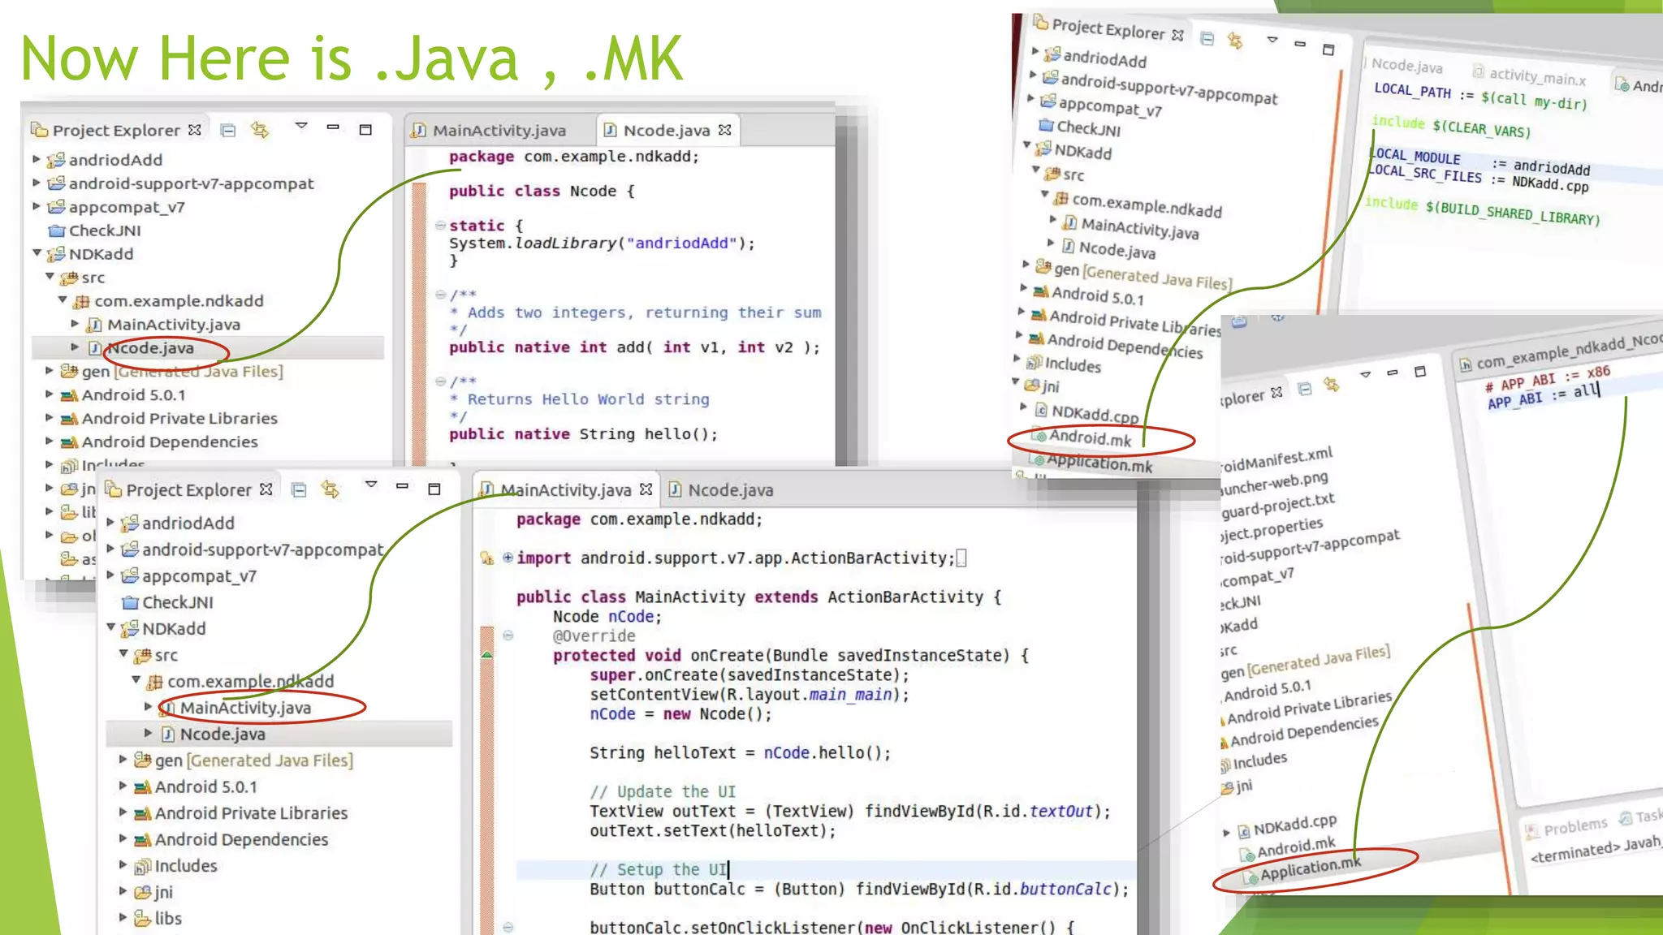Open MainActivity.java in bottom-left tree
Screen dimensions: 1663x935
pyautogui.click(x=245, y=708)
